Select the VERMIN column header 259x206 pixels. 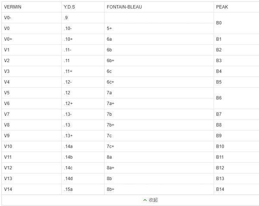tap(13, 7)
